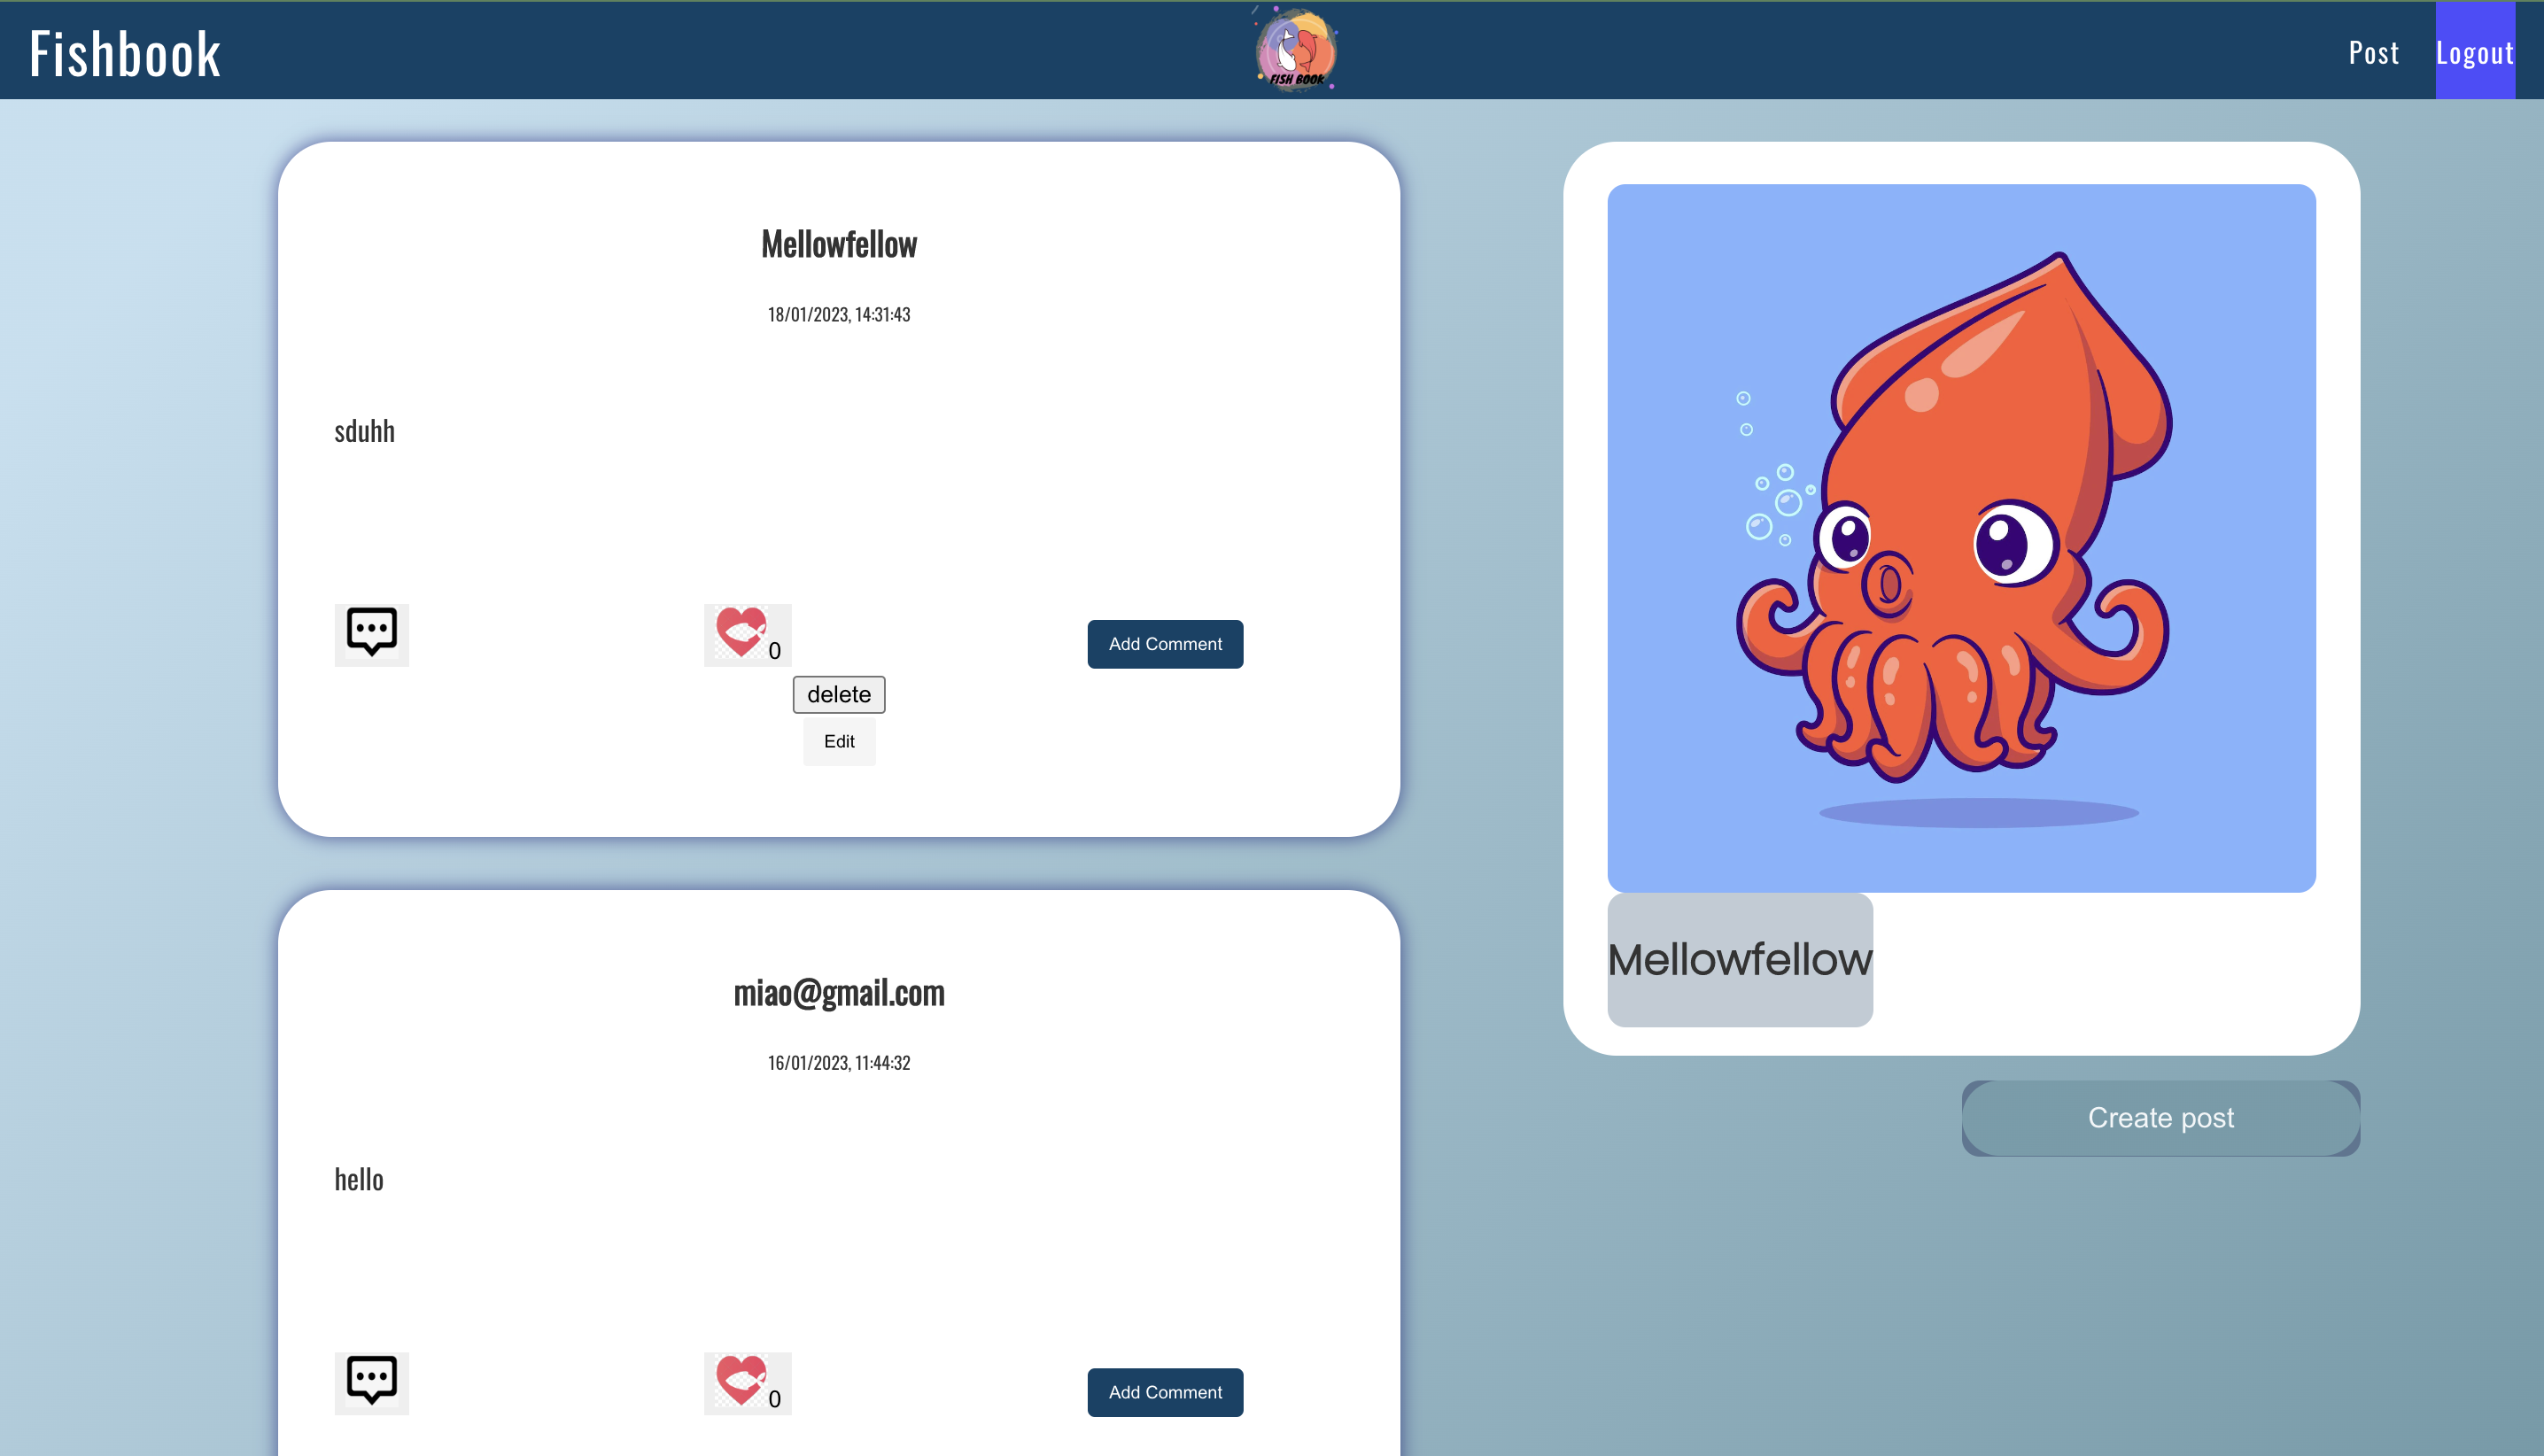Click the Fish Book logo in the header
2544x1456 pixels.
1296,50
